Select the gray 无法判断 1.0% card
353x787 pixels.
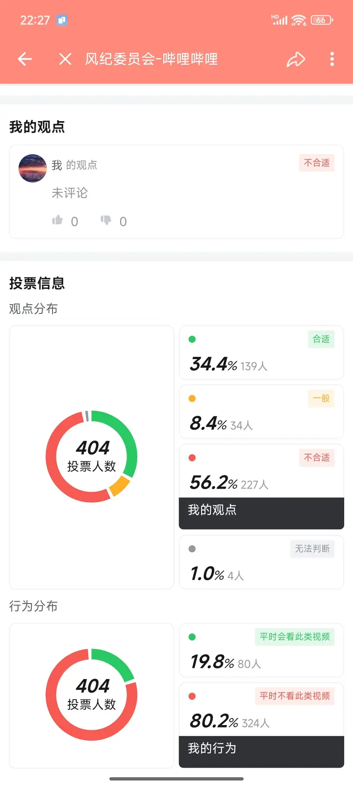click(x=261, y=562)
